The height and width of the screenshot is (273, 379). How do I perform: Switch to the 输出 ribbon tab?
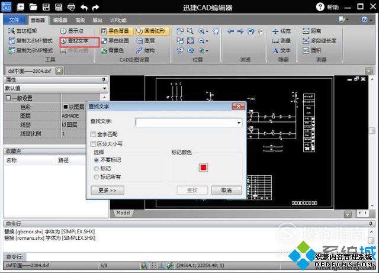(97, 20)
